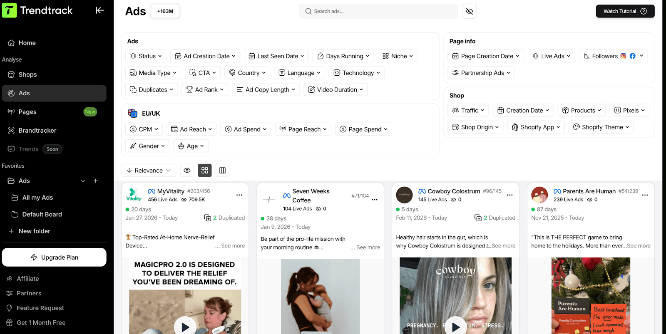Open the Language filter dropdown
Viewport: 666px width, 334px height.
(299, 73)
